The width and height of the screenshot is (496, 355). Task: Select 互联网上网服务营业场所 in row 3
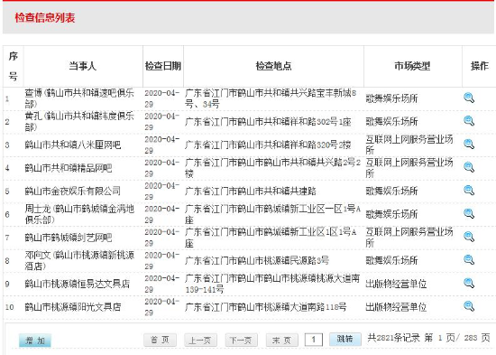[409, 145]
